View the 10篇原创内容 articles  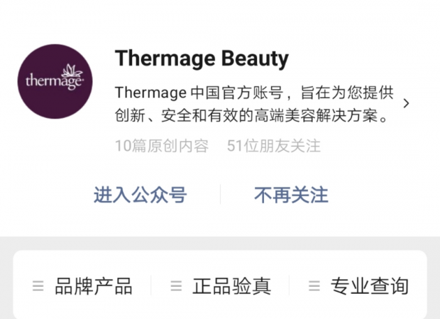point(162,146)
